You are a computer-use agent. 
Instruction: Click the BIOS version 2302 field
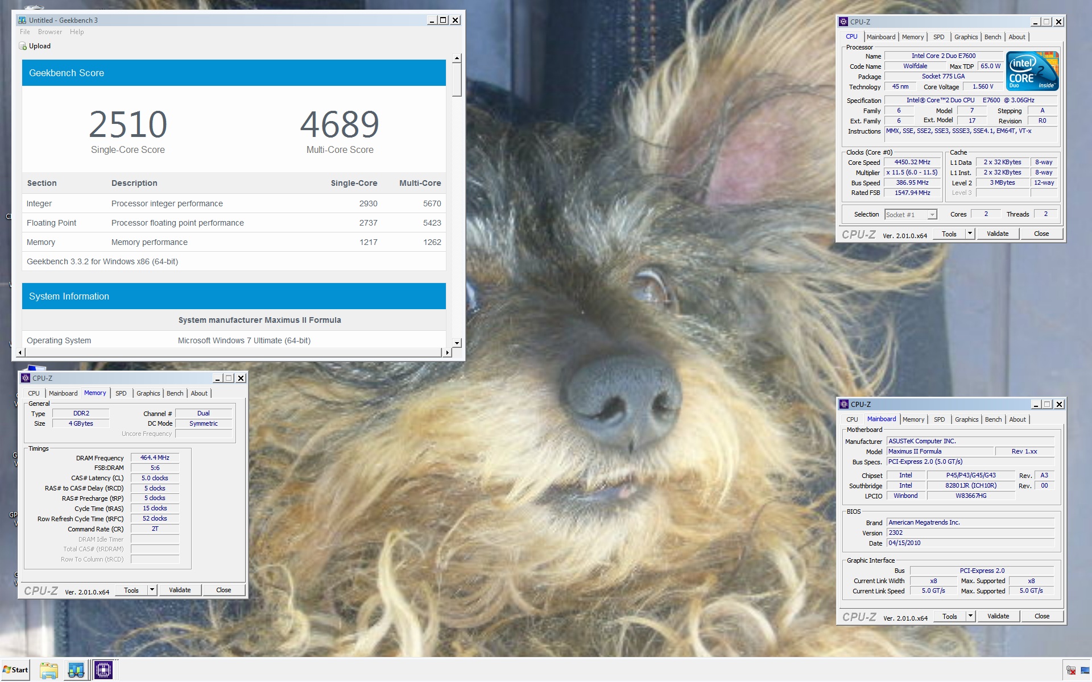click(x=970, y=533)
